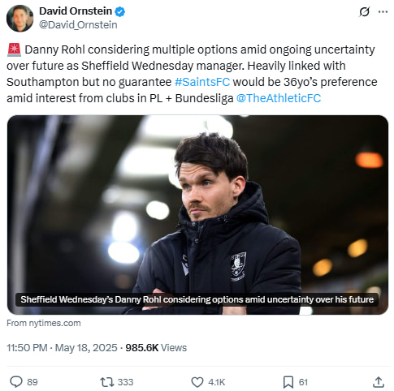Image resolution: width=394 pixels, height=391 pixels.
Task: Click the 333 repost count
Action: coord(125,382)
